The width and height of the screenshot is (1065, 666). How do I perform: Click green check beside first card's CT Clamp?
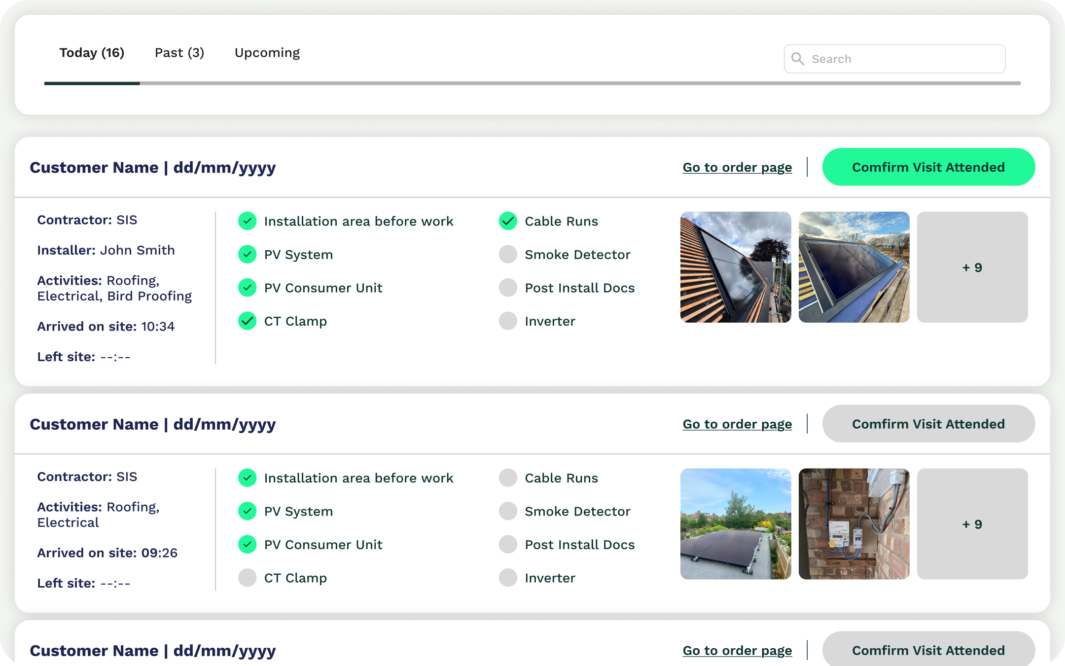(247, 321)
